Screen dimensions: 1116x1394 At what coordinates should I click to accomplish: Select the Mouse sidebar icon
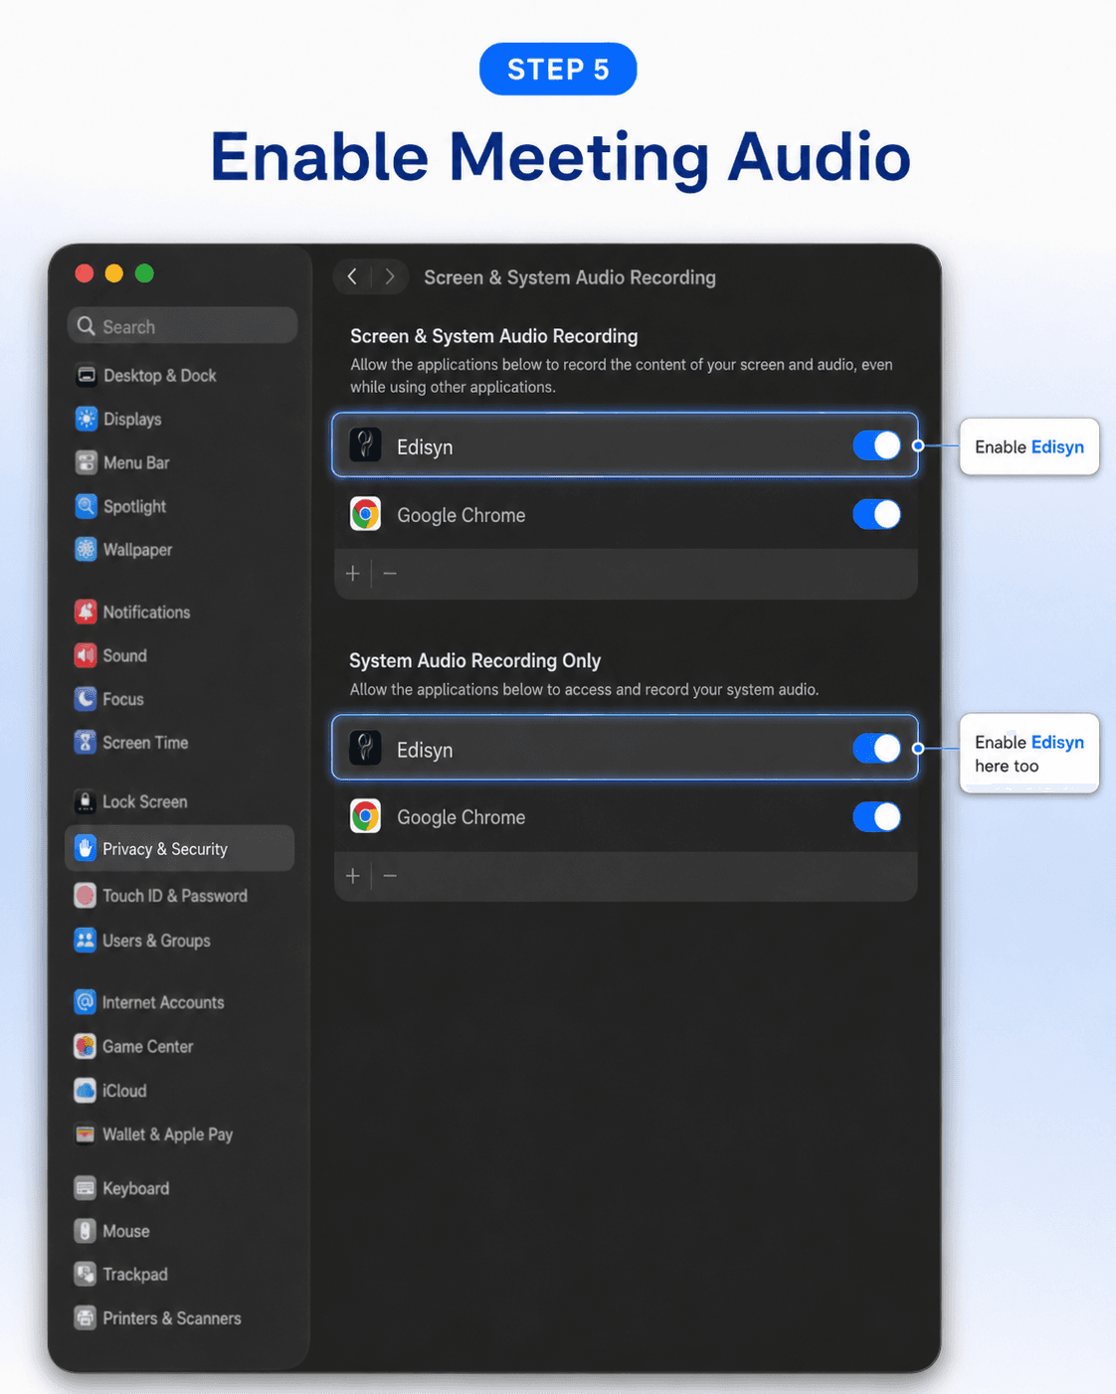(x=86, y=1231)
